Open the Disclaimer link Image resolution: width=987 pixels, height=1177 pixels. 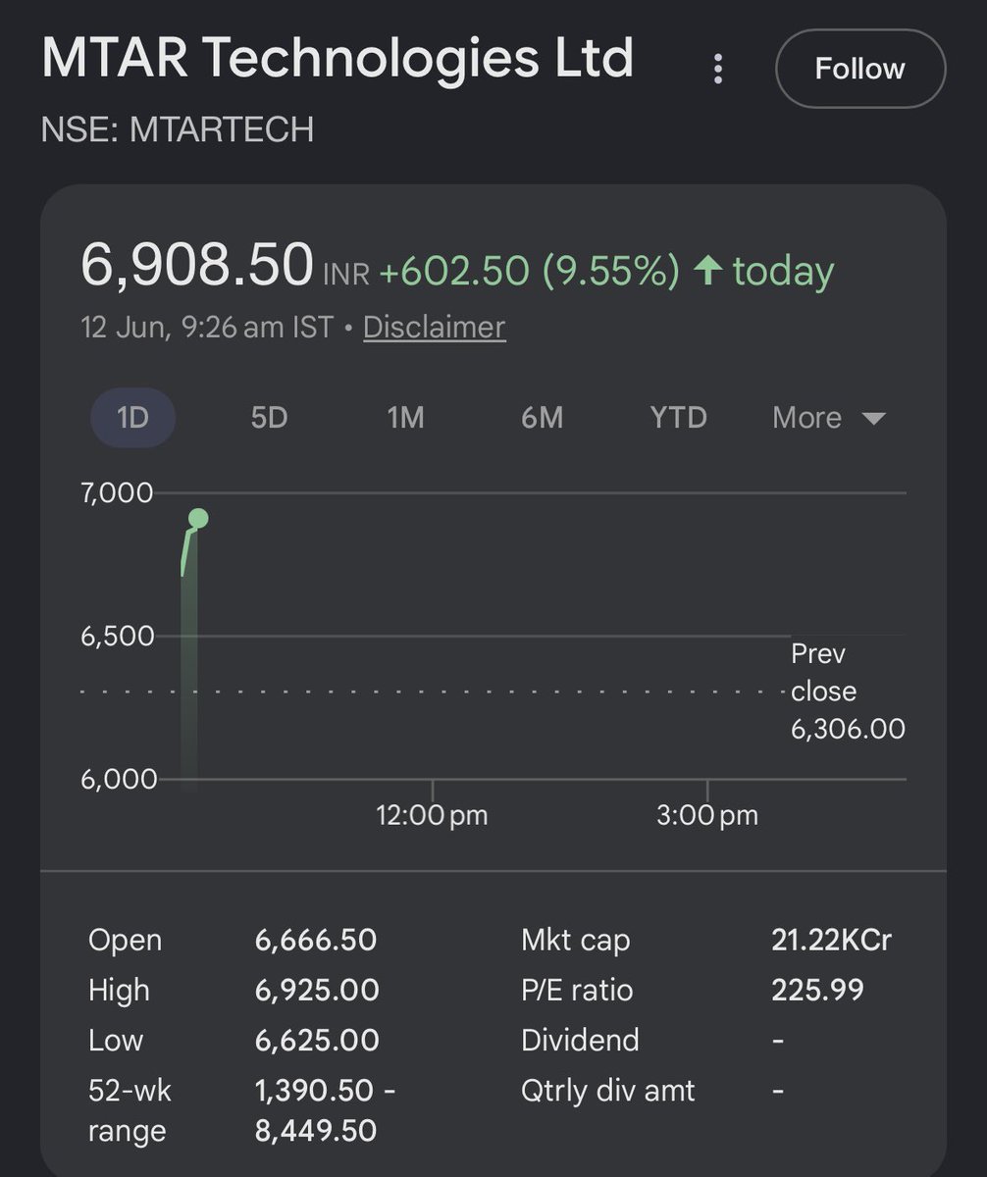(434, 327)
